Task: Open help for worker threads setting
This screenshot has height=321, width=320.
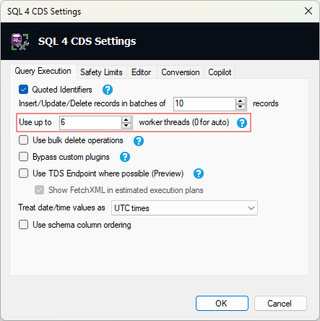Action: pyautogui.click(x=242, y=123)
